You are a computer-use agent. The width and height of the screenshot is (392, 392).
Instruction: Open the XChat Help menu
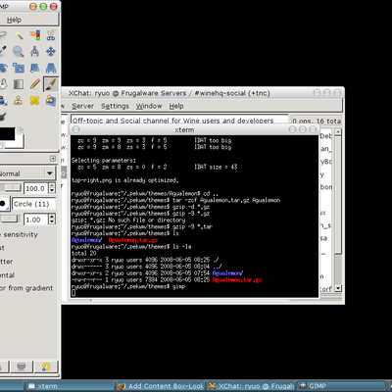coord(176,106)
